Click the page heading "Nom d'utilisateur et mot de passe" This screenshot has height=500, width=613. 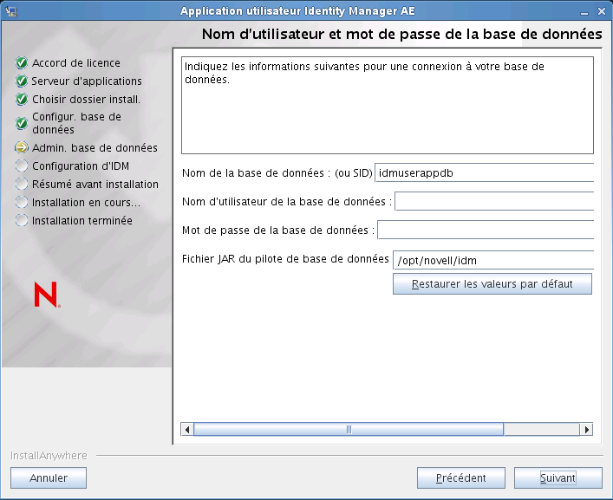[x=402, y=35]
